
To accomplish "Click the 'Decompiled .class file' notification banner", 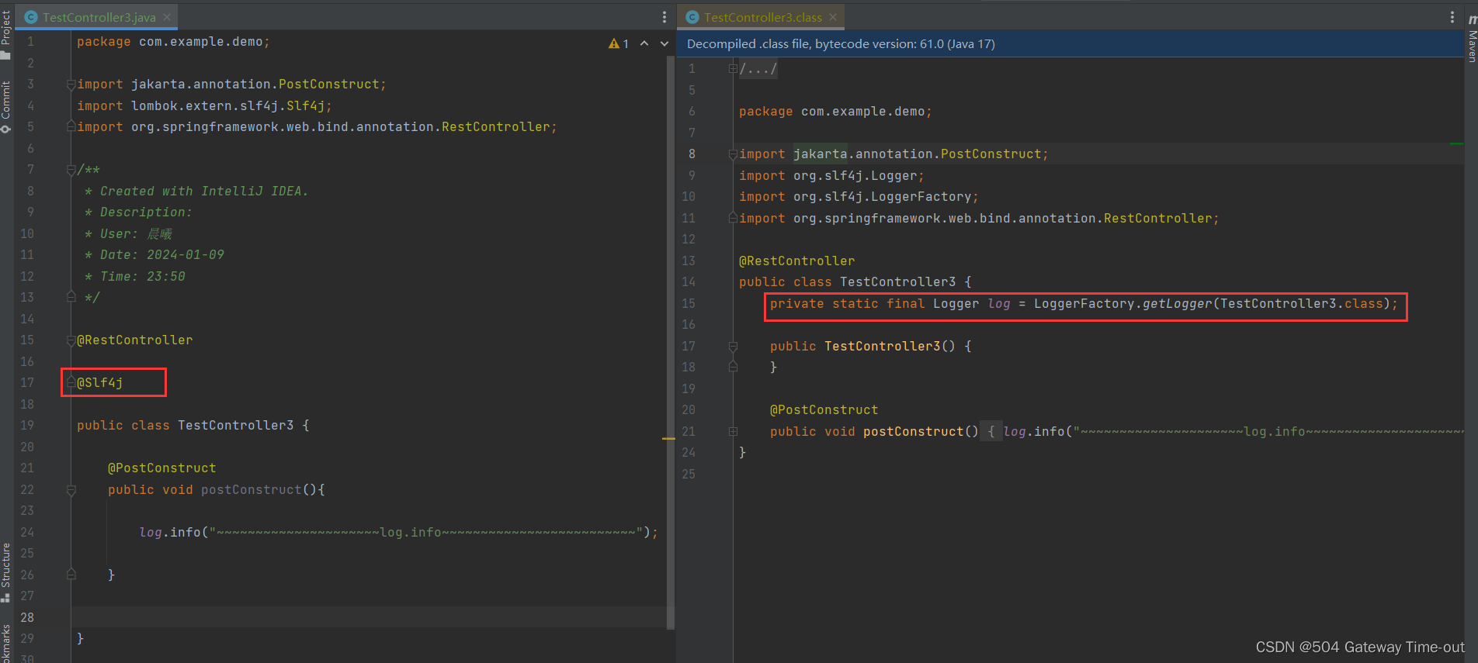I will point(1070,43).
